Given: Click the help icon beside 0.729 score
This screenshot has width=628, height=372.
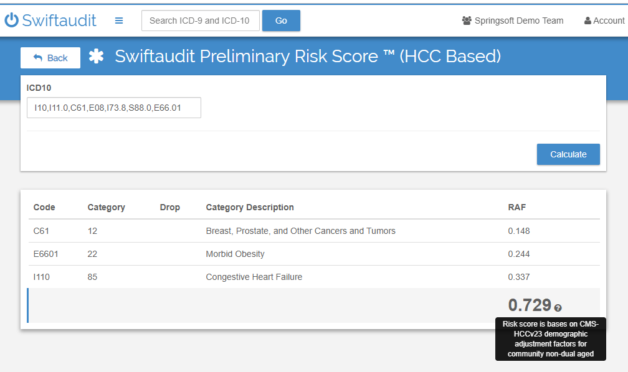Looking at the screenshot, I should tap(558, 307).
